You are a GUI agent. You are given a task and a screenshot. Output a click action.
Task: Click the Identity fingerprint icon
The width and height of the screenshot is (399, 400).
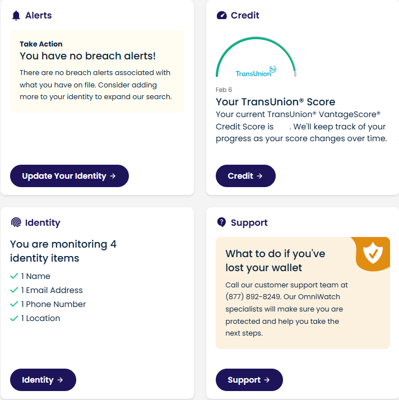(16, 222)
